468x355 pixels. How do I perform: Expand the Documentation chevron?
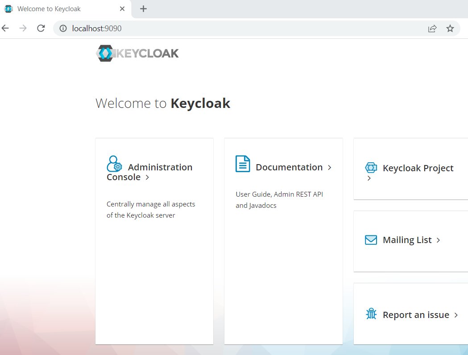tap(330, 168)
